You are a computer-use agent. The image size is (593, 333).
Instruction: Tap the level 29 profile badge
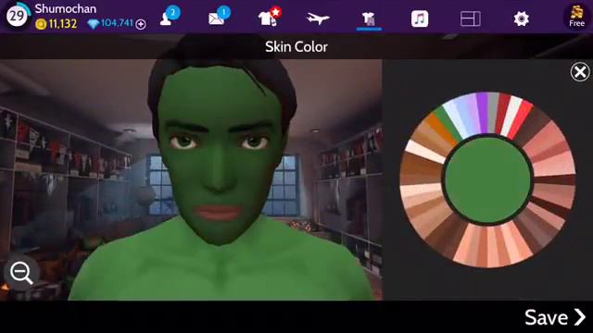17,16
